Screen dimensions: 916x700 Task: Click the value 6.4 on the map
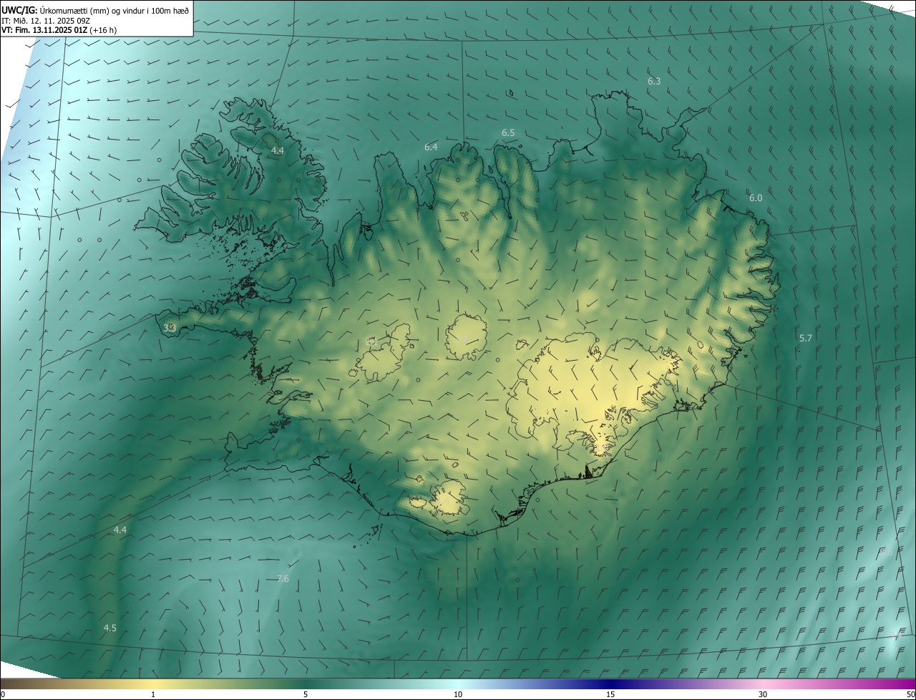(x=431, y=147)
